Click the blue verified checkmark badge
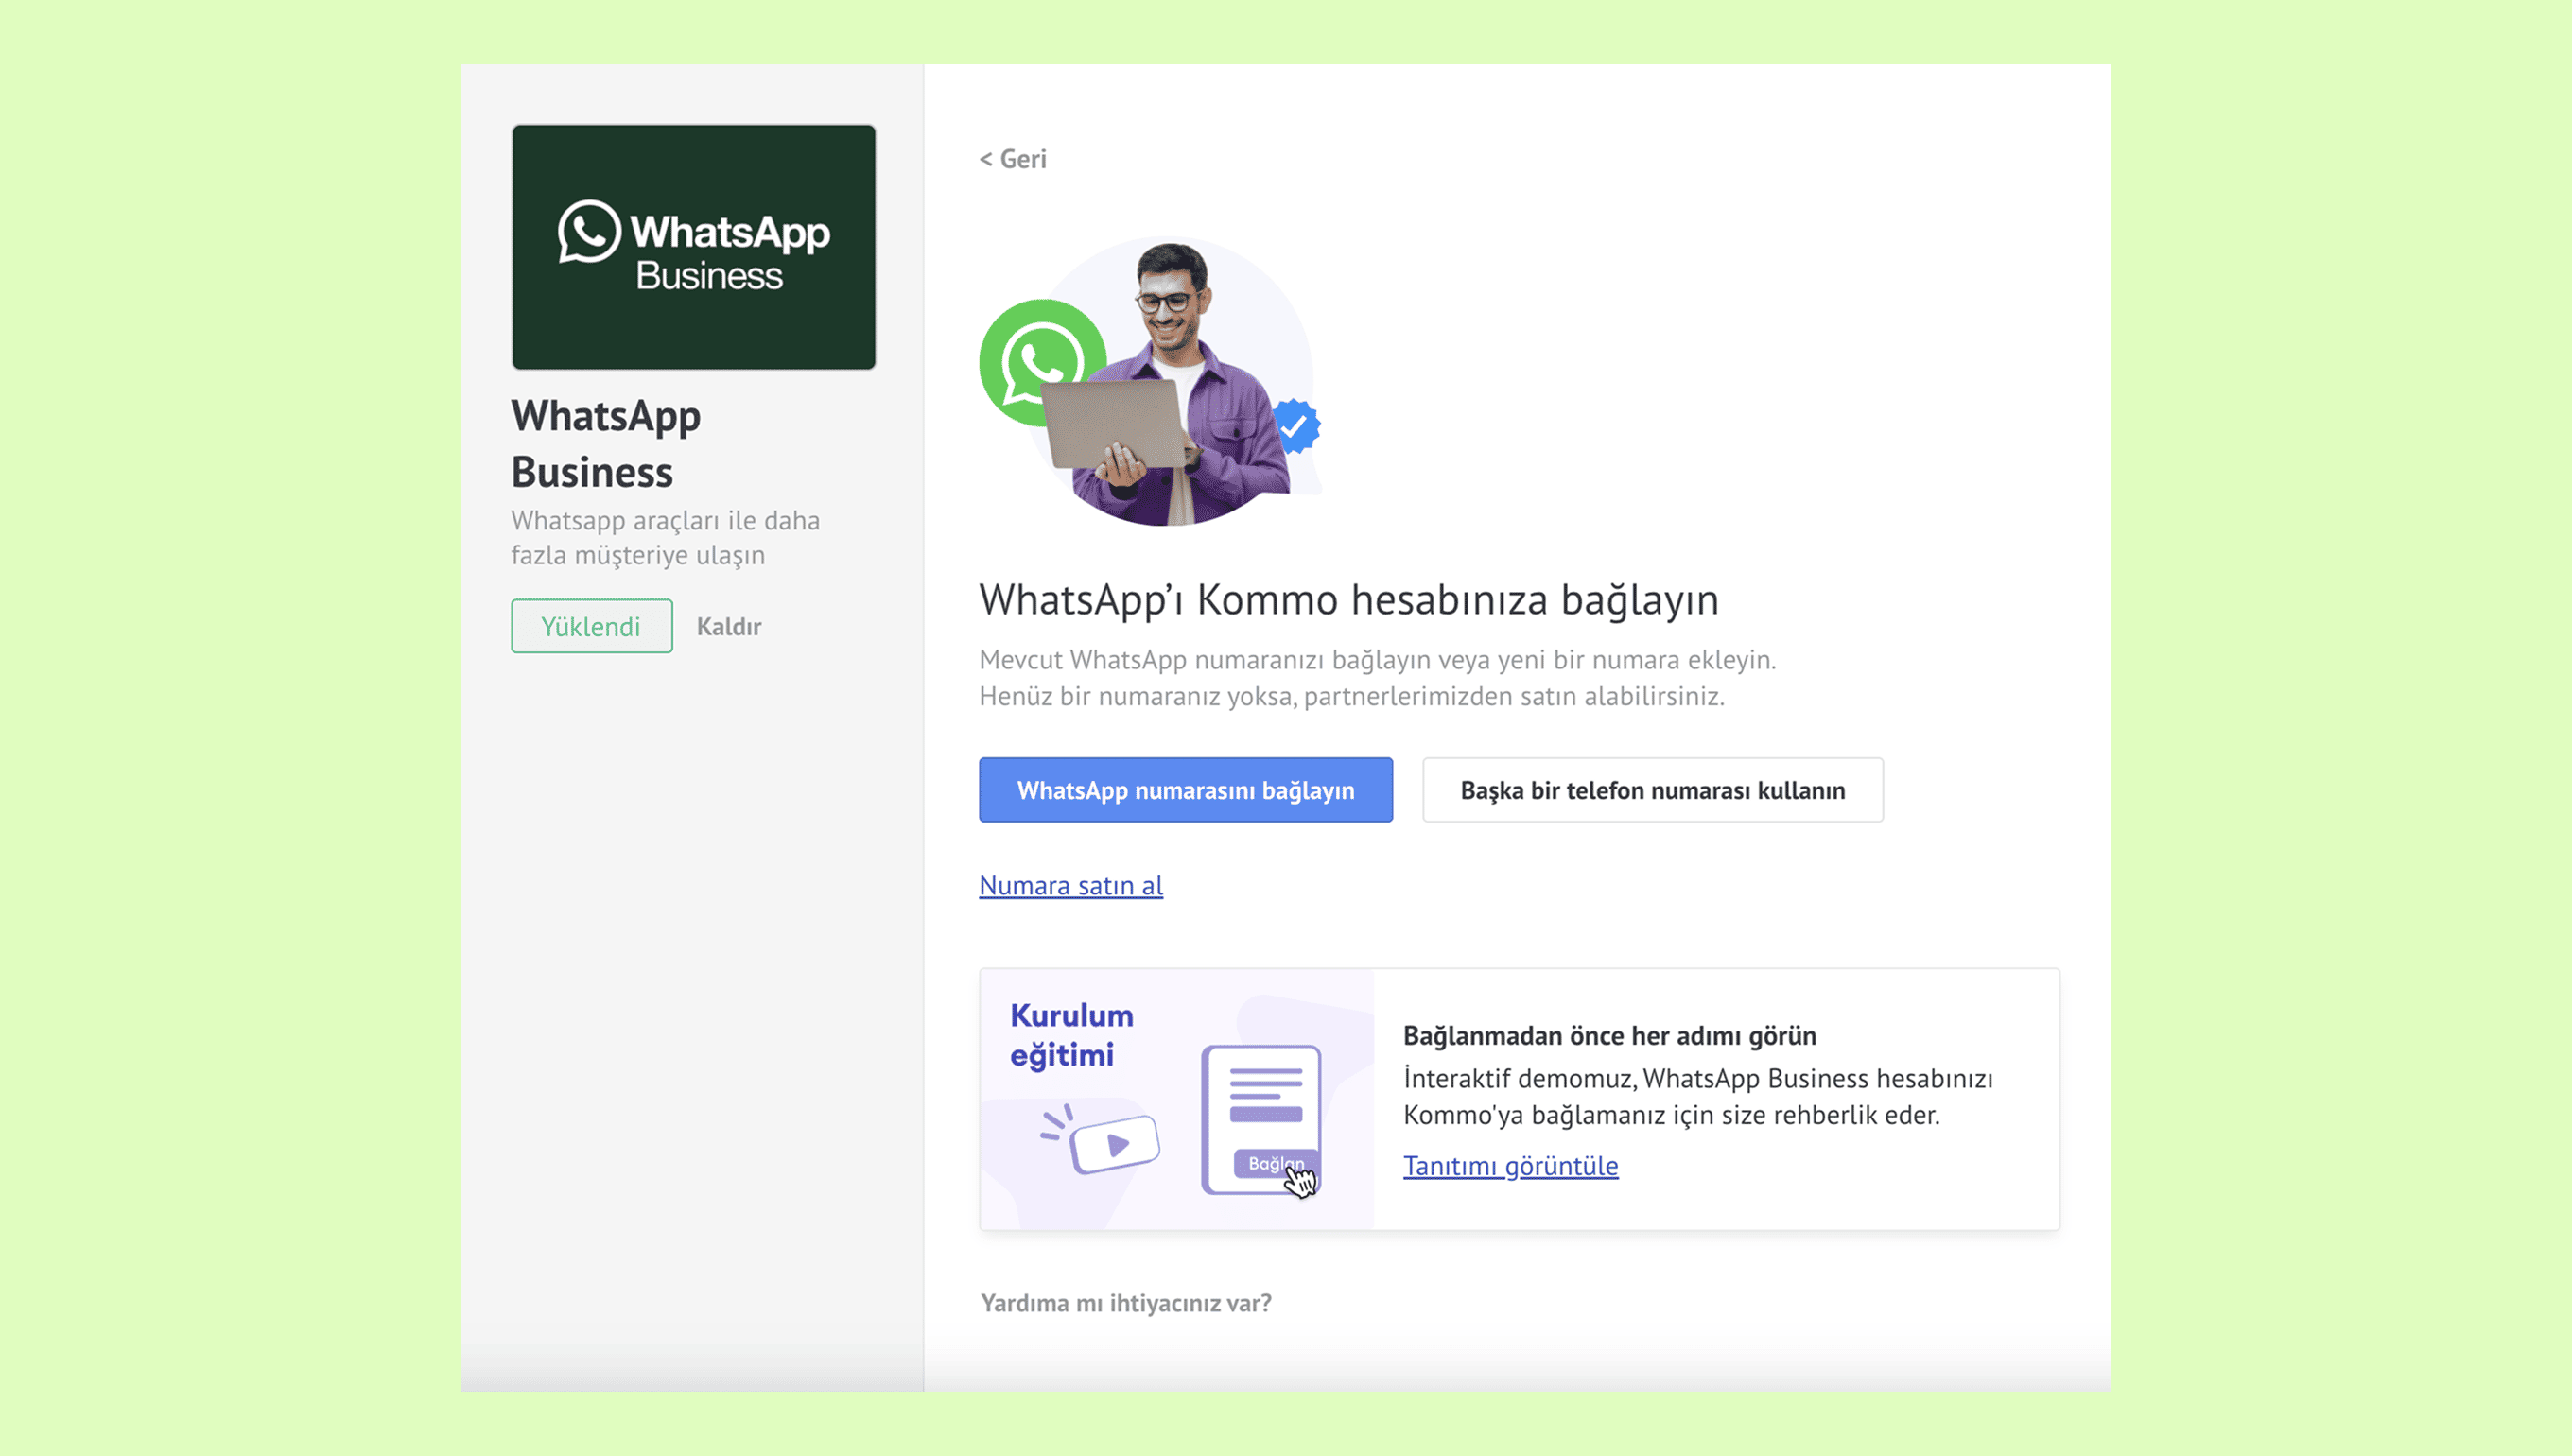 click(1296, 426)
